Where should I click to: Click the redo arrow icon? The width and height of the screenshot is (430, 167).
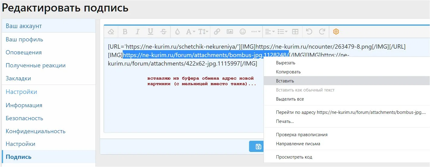tap(322, 31)
